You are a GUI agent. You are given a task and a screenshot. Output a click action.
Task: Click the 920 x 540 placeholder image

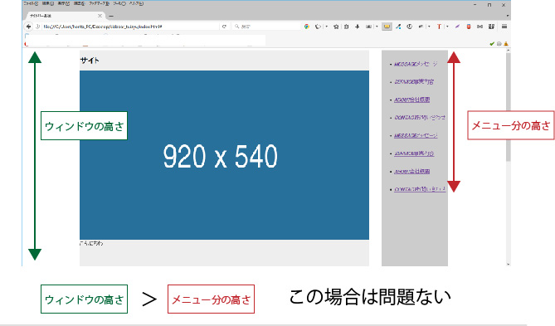(224, 155)
